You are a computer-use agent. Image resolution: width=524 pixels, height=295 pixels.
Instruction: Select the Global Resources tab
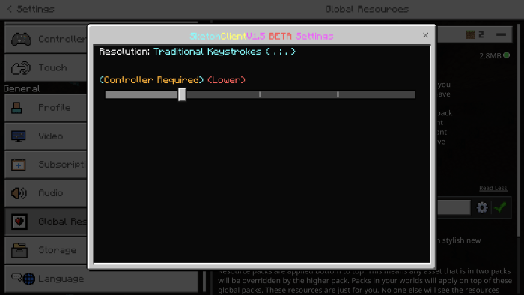point(46,222)
